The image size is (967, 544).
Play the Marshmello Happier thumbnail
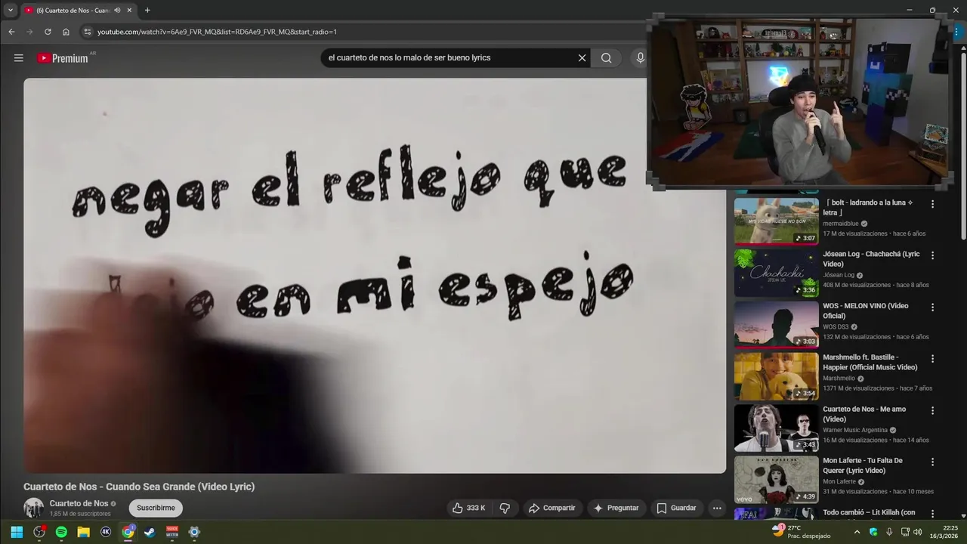(x=776, y=376)
